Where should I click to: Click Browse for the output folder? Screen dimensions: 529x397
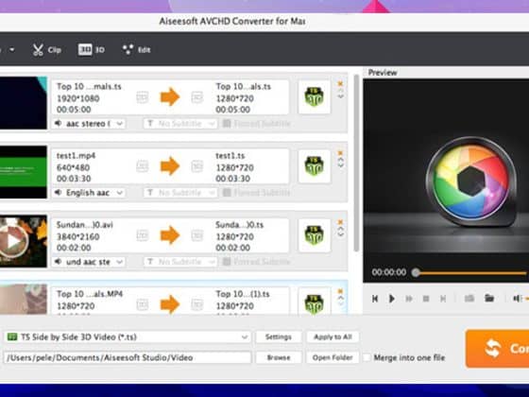click(279, 357)
